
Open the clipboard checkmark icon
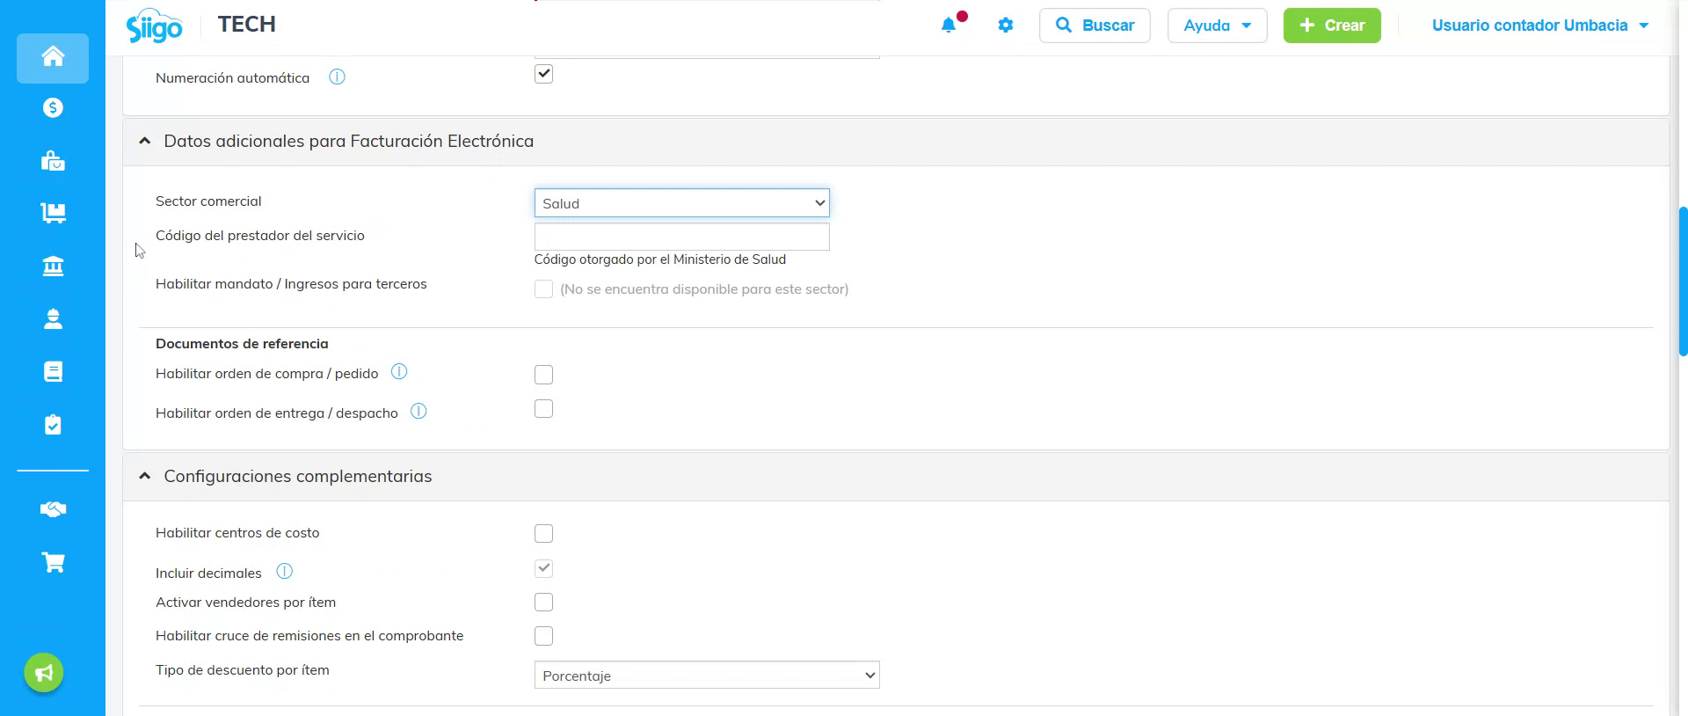coord(53,425)
